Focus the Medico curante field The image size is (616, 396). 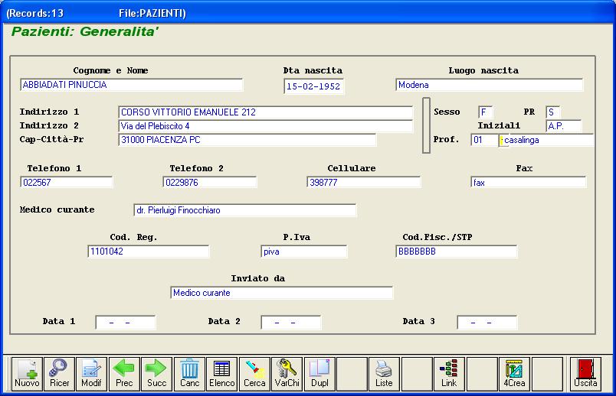(244, 210)
